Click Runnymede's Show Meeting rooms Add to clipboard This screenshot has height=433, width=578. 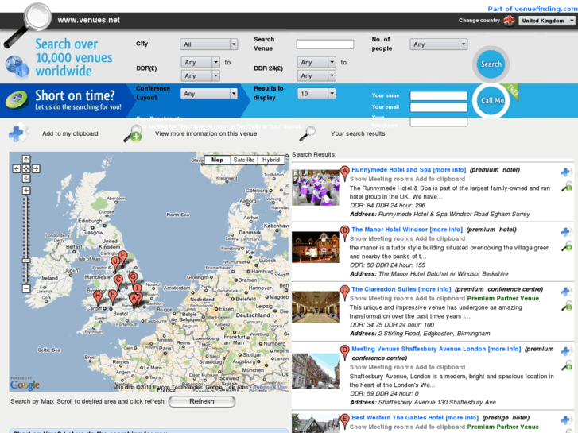point(407,179)
